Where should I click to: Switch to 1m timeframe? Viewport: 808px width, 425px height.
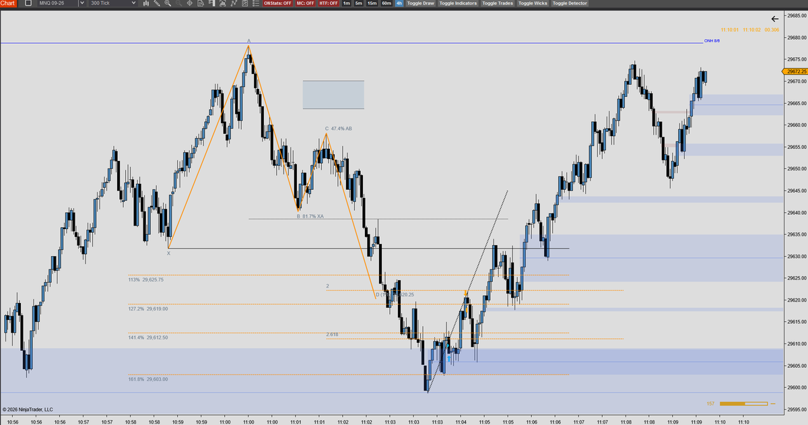(x=347, y=3)
